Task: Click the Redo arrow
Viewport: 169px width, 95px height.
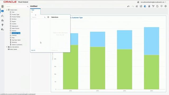Action: 133,6
